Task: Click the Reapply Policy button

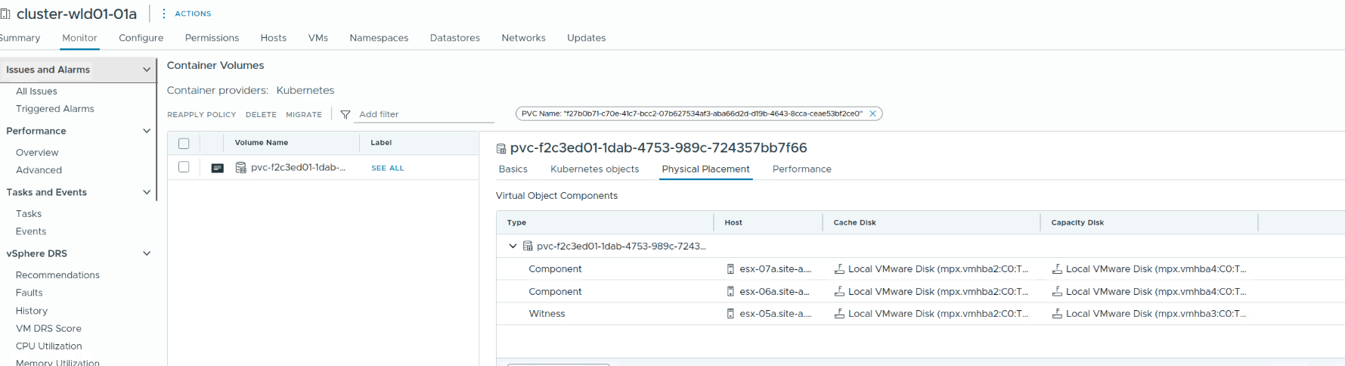Action: 201,114
